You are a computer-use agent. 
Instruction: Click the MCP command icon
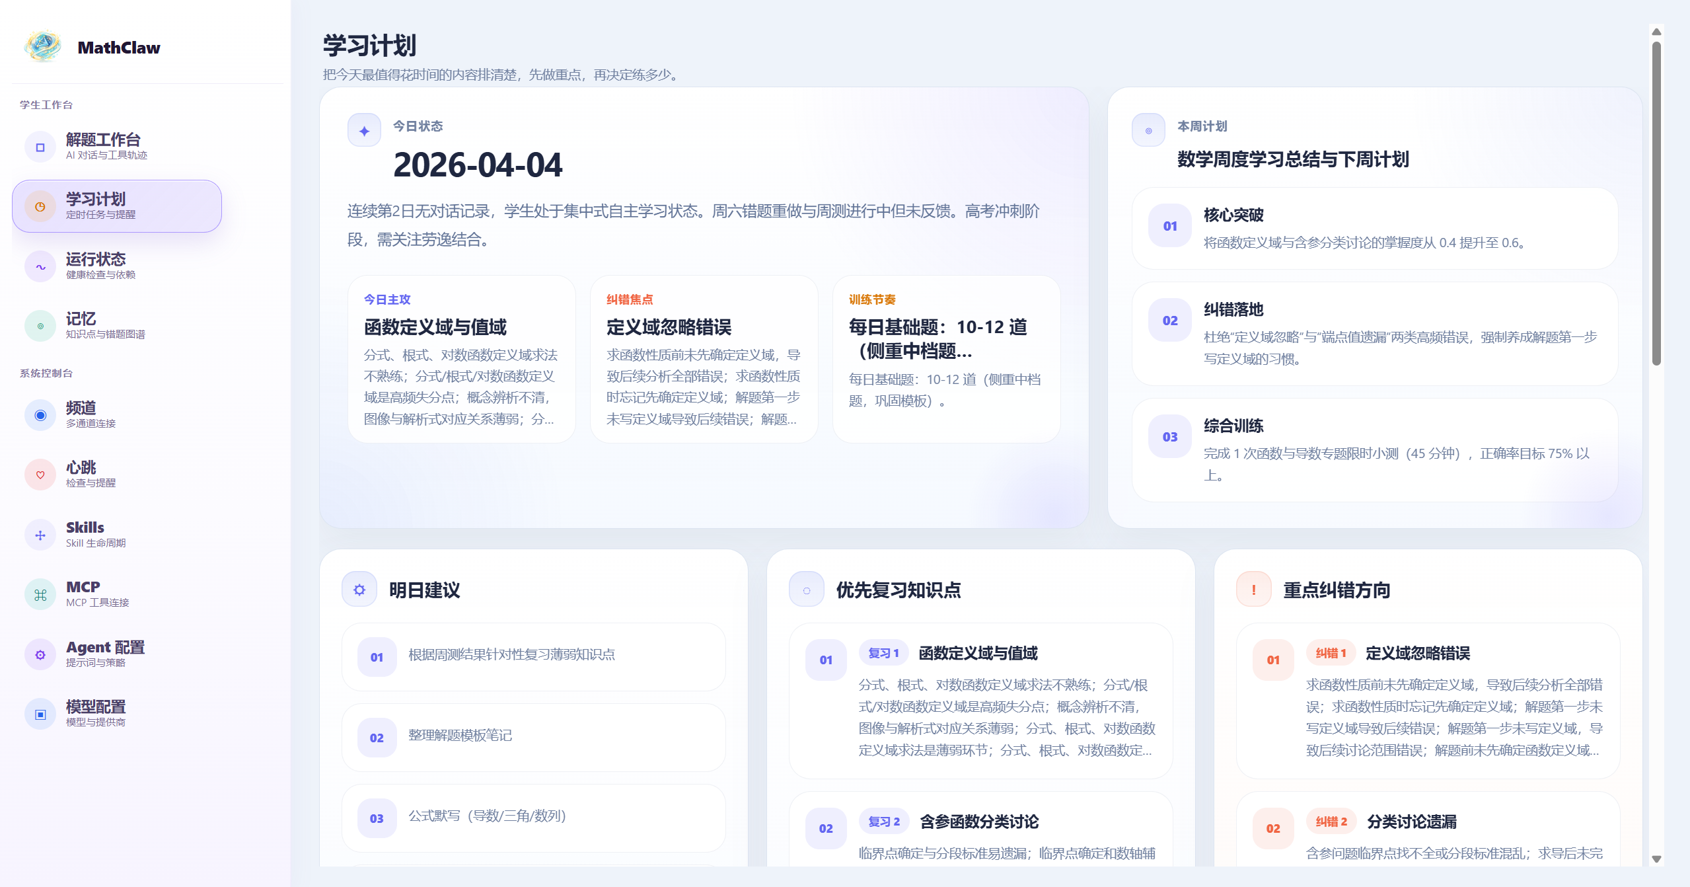click(40, 594)
